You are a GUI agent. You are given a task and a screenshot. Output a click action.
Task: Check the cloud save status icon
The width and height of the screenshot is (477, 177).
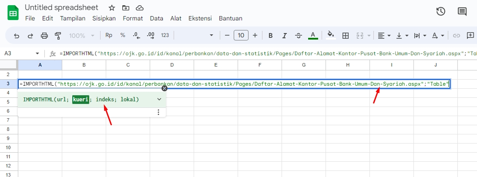tap(140, 8)
